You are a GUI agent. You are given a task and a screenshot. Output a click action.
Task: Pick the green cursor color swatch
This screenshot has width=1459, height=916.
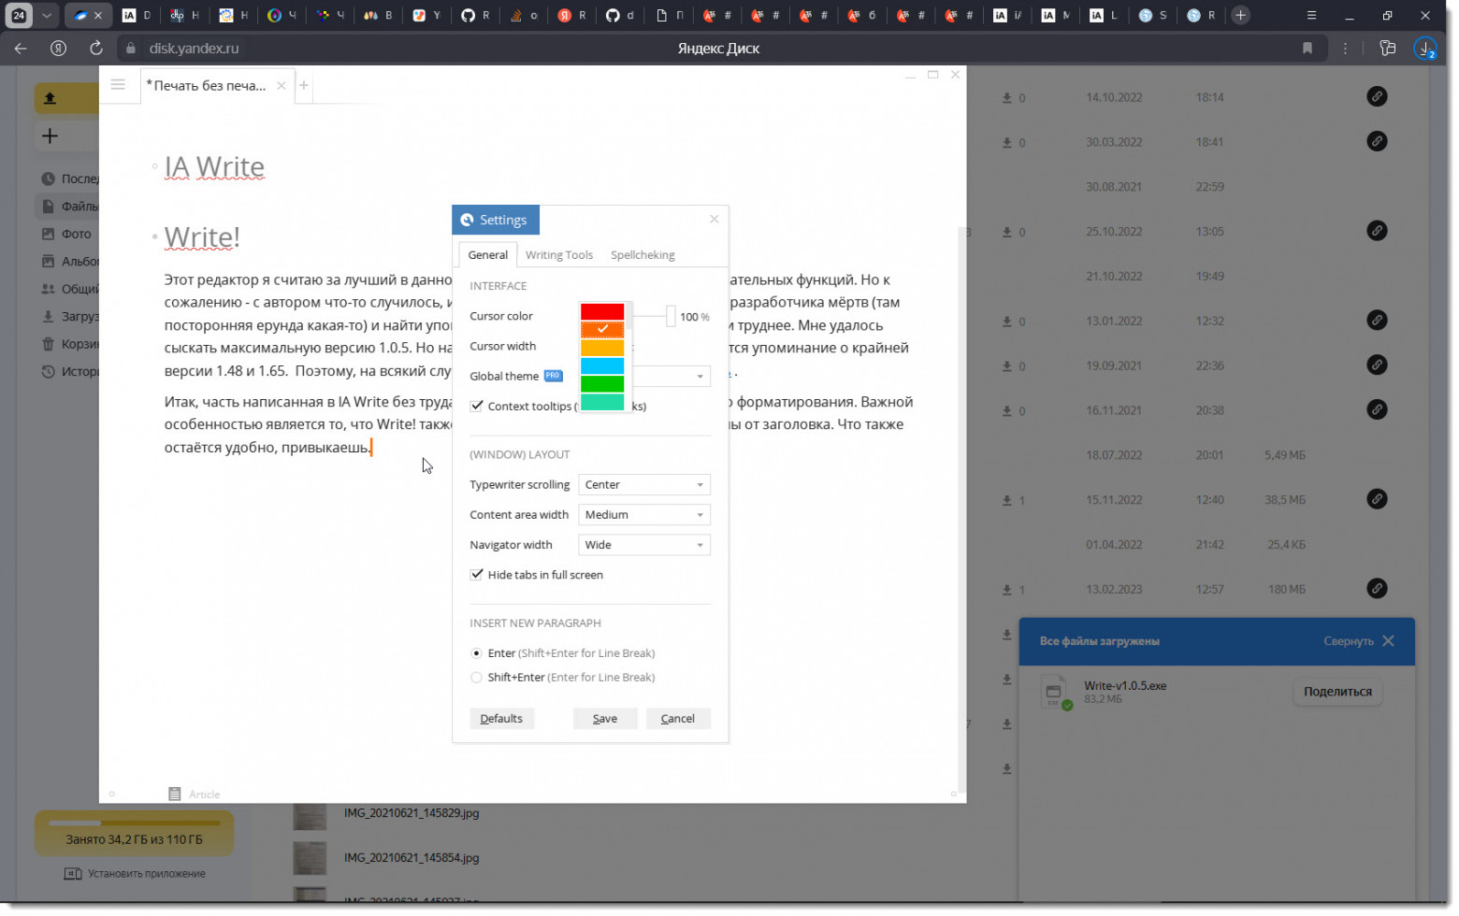602,384
